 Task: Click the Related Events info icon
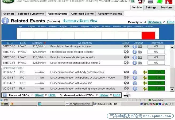point(5,21)
